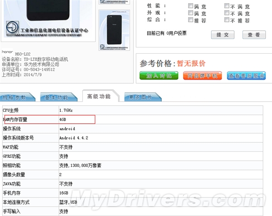
Task: Click the 许可证号 00-5043-149512 text
Action: (28, 70)
